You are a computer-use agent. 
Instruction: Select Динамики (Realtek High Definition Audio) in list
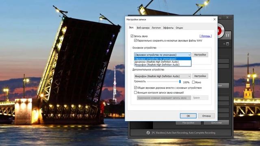coord(162,62)
